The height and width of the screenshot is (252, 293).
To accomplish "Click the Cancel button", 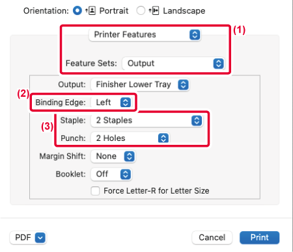I will point(212,238).
